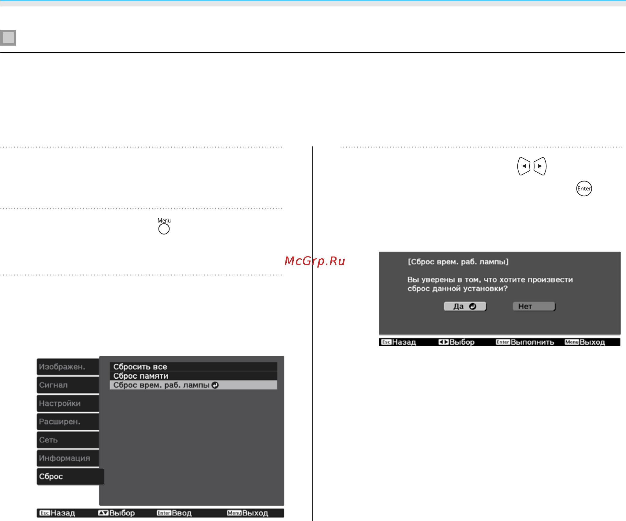Click the left arrow remote button icon
The width and height of the screenshot is (626, 521).
tap(524, 166)
